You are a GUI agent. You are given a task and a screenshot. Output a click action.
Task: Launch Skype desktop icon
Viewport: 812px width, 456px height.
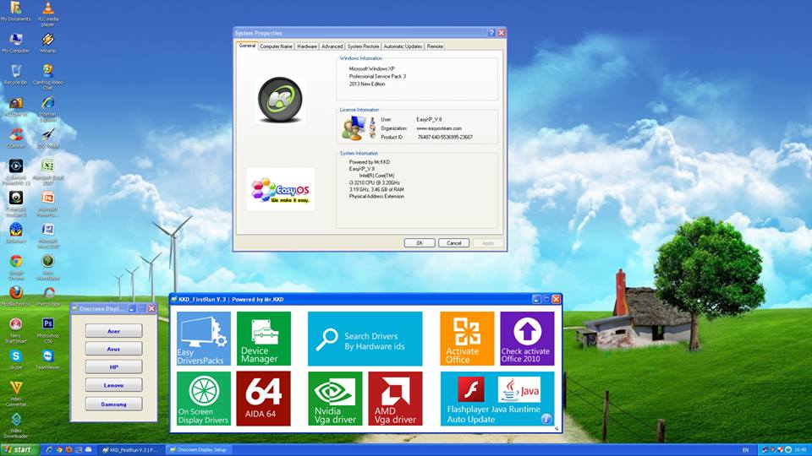[x=15, y=360]
